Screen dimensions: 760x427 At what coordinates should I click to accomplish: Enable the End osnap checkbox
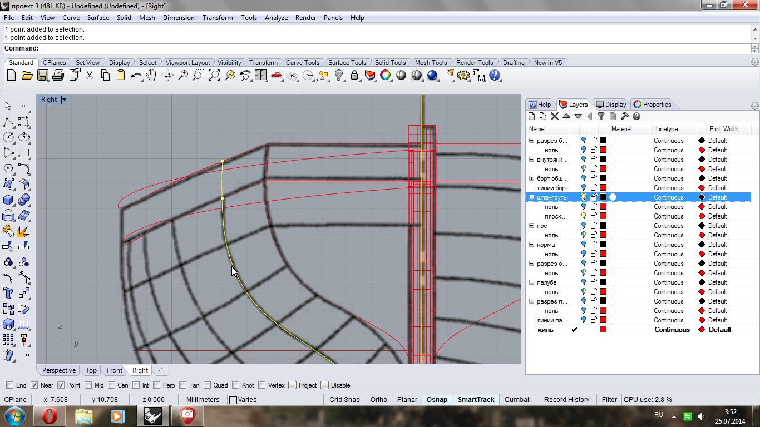click(10, 385)
